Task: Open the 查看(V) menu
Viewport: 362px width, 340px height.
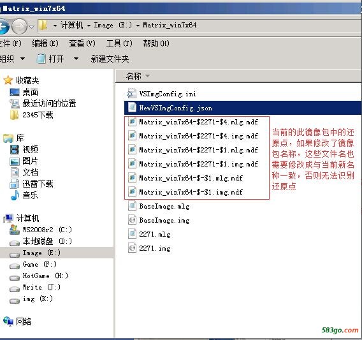Action: pyautogui.click(x=82, y=43)
